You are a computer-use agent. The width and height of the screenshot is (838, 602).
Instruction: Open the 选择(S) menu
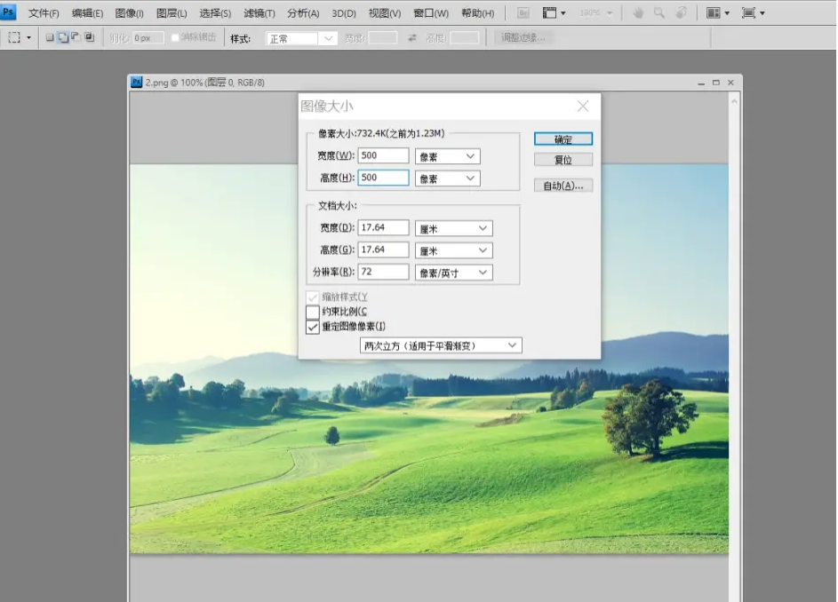click(x=215, y=13)
